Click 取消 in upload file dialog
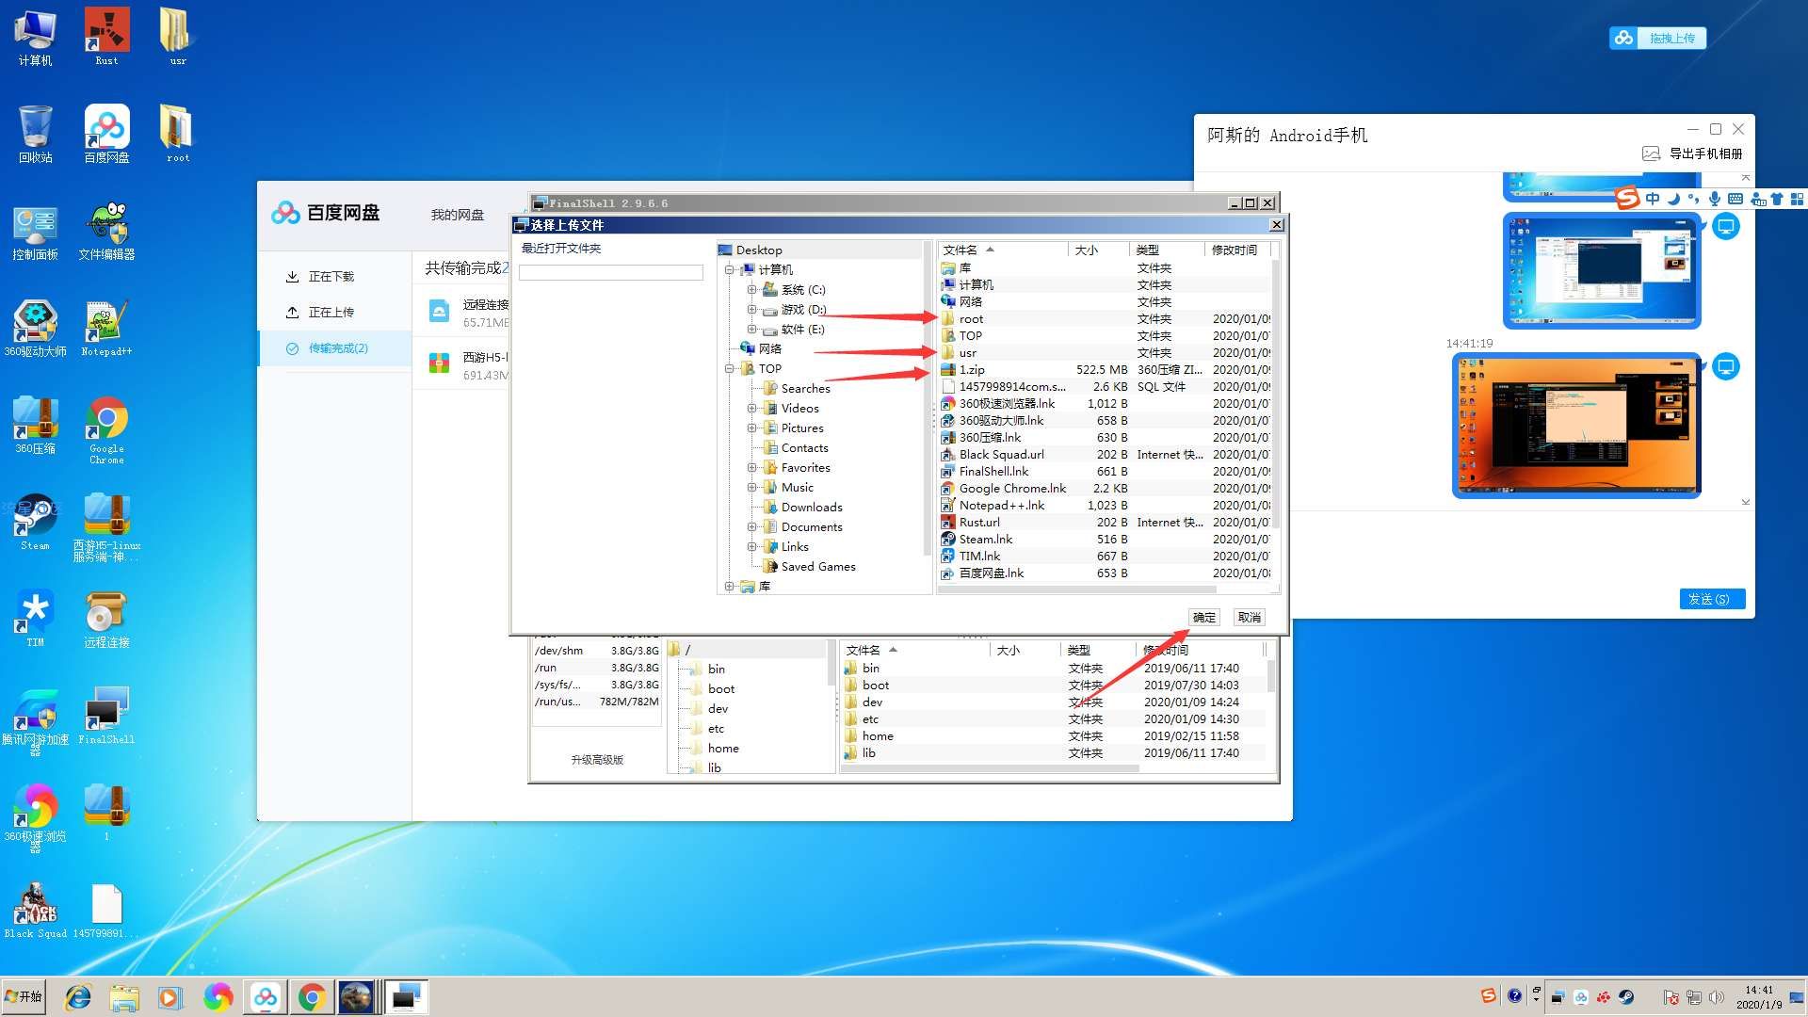The height and width of the screenshot is (1017, 1808). [x=1249, y=618]
